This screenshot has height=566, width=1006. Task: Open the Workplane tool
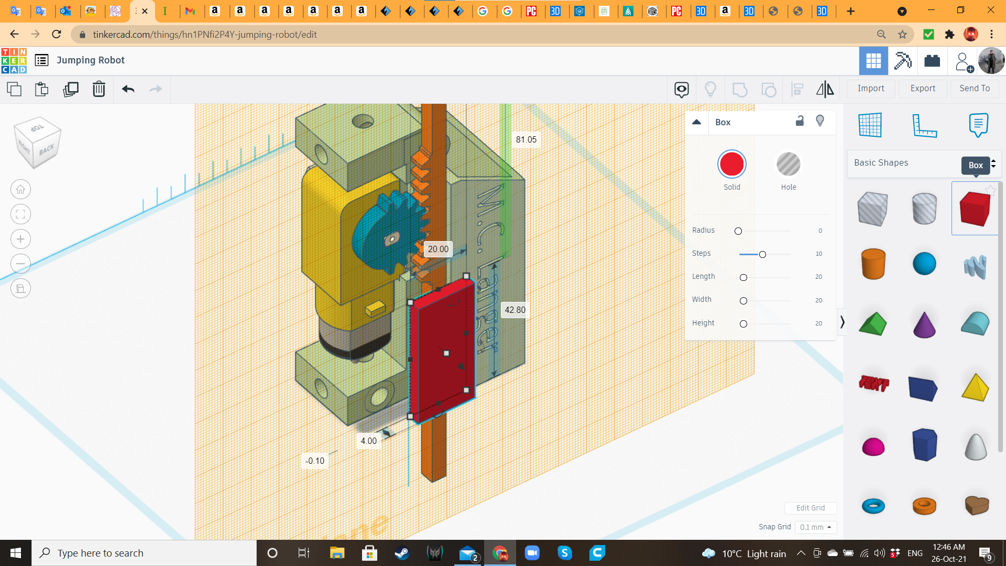(870, 125)
